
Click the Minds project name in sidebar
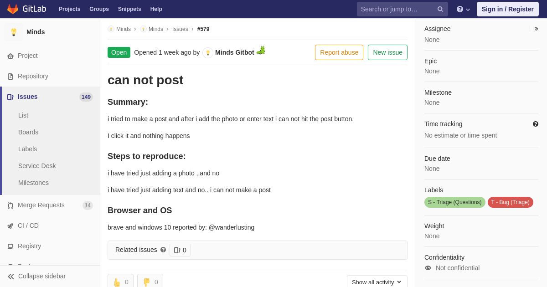pyautogui.click(x=36, y=32)
